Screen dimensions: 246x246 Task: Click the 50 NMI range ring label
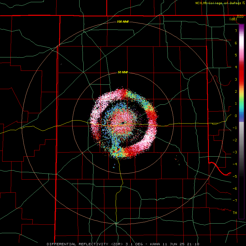tap(123, 72)
